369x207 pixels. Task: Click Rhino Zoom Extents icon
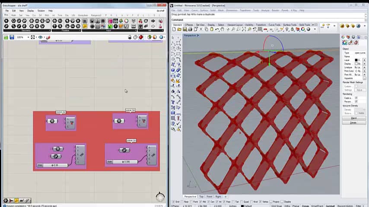[x=244, y=29]
